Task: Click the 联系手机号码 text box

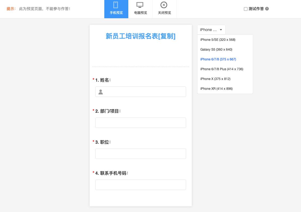Action: [x=141, y=185]
